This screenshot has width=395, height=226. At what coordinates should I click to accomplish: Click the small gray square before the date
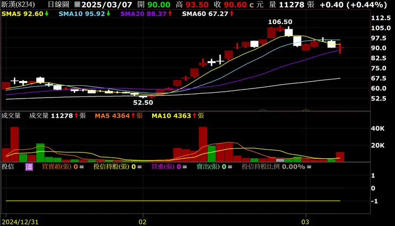tap(77, 4)
